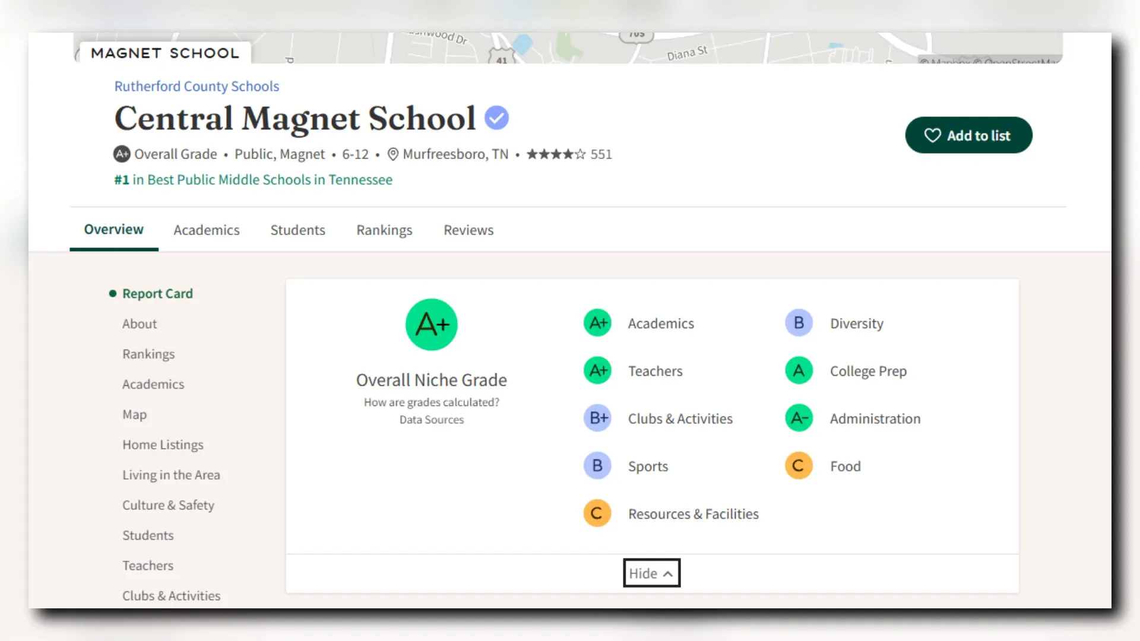Screen dimensions: 1140x641
Task: Click the A- grade icon for Administration
Action: pyautogui.click(x=799, y=418)
